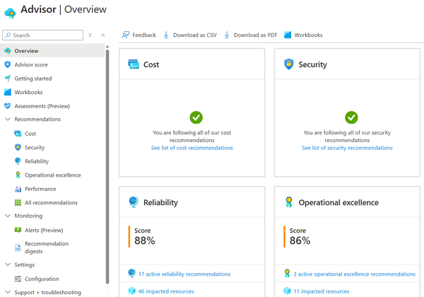
Task: Open See list of security recommendations link
Action: tap(347, 148)
